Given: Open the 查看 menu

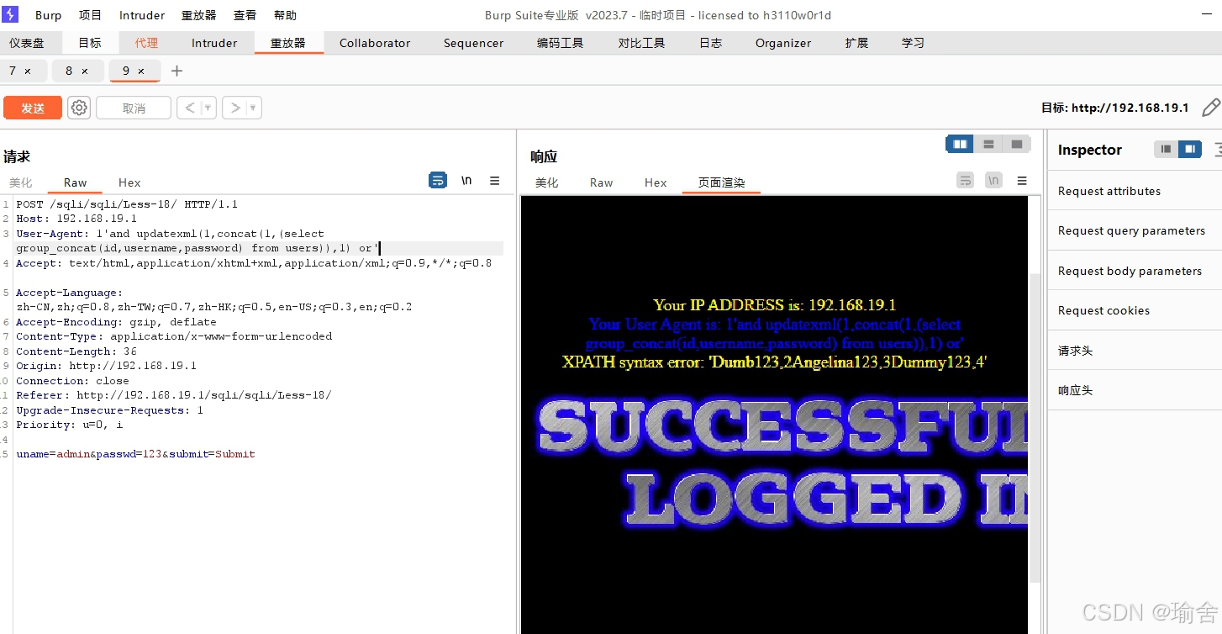Looking at the screenshot, I should [245, 15].
